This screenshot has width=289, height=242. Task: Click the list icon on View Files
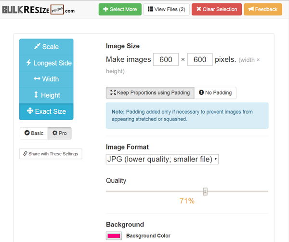[x=151, y=9]
